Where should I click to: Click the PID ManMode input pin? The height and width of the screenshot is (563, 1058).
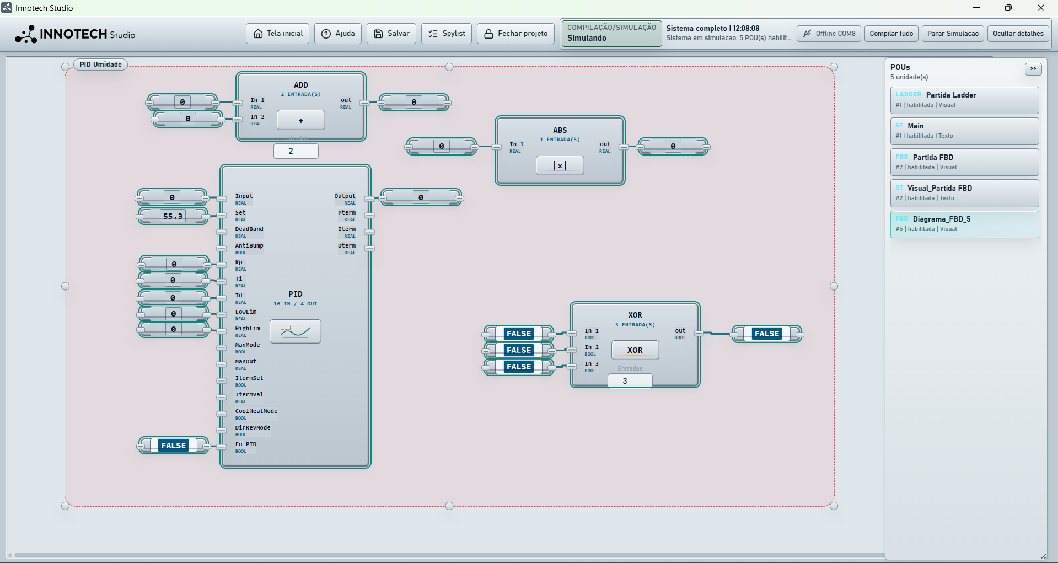222,348
